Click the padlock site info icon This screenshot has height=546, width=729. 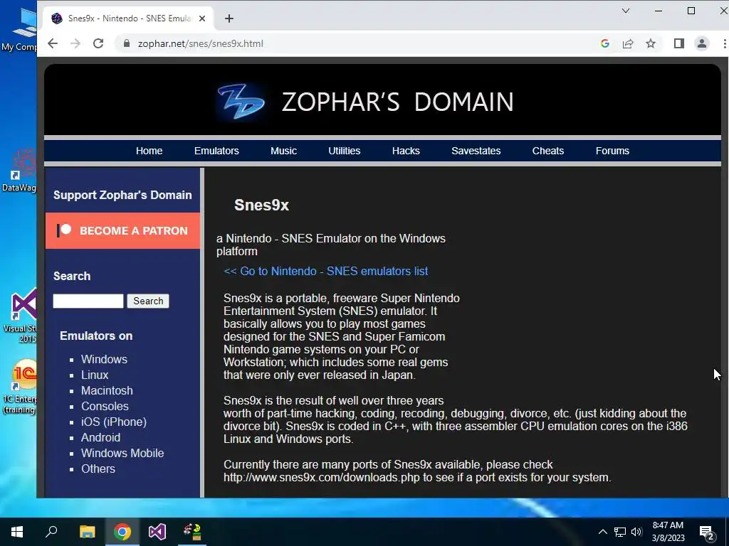point(127,43)
